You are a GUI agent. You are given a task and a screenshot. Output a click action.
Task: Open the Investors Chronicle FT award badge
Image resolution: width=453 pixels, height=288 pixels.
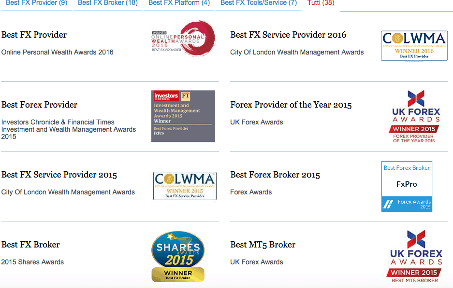tap(183, 116)
